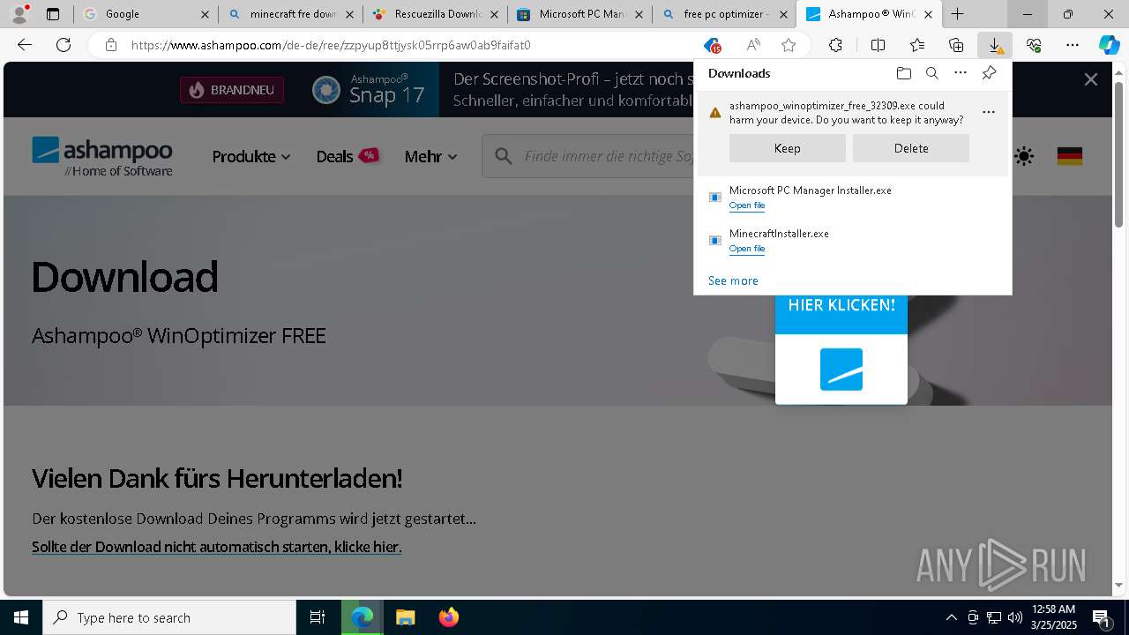The image size is (1129, 635).
Task: Show hidden system tray icons
Action: point(951,617)
